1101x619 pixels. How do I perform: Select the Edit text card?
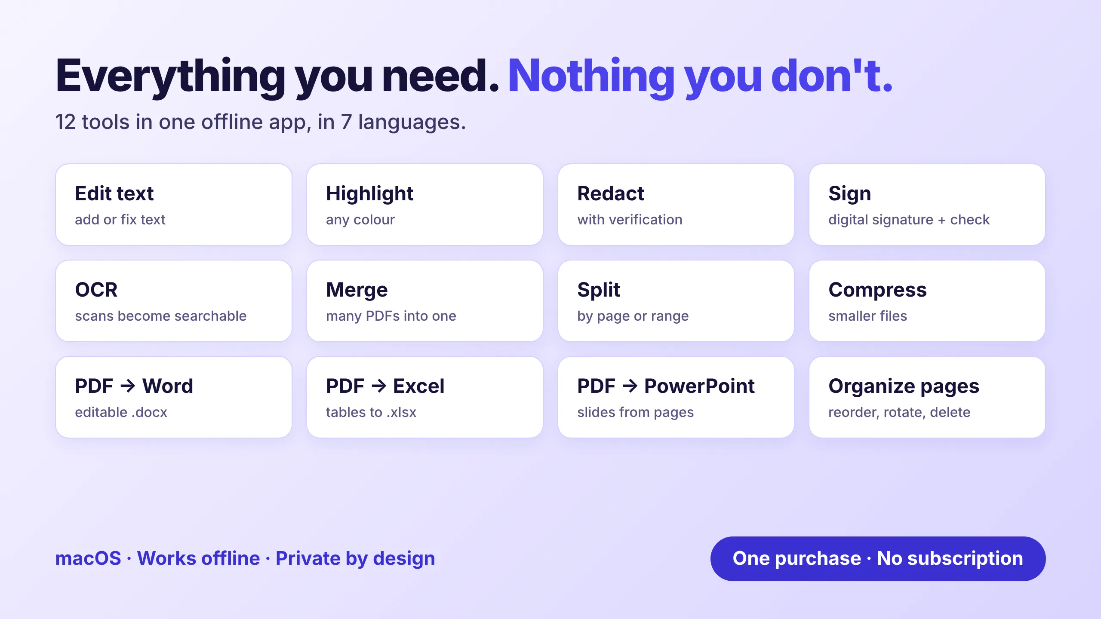174,205
